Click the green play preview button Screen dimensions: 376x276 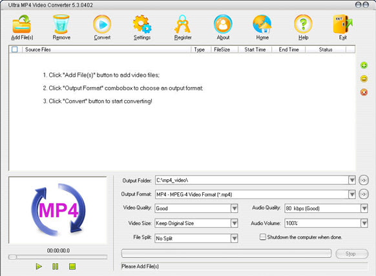click(39, 266)
